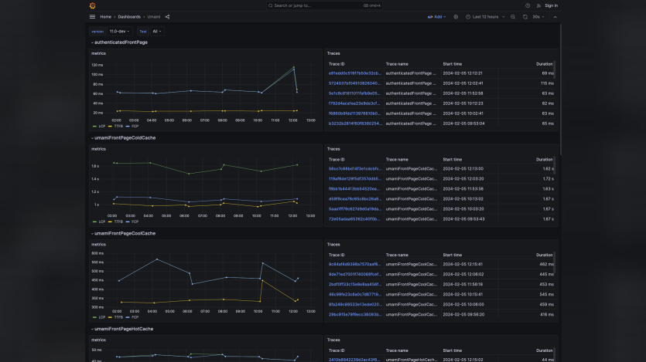This screenshot has width=646, height=362.
Task: Sort authenticatedFrontPage traces by Start time header
Action: tap(453, 64)
